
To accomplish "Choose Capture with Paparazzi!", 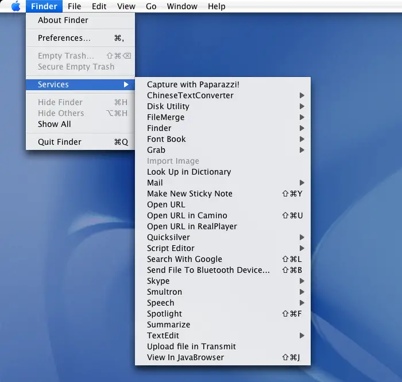I will [x=223, y=84].
